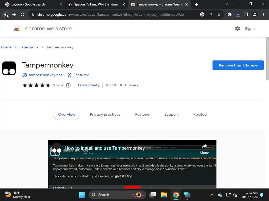Open the Chrome profile menu

255,15
